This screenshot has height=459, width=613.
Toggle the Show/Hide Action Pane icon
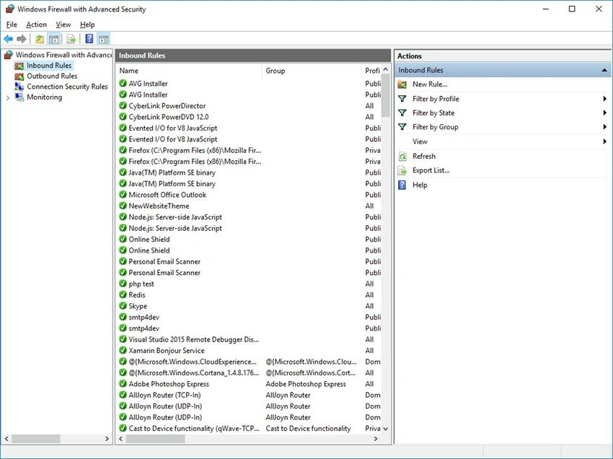point(103,39)
